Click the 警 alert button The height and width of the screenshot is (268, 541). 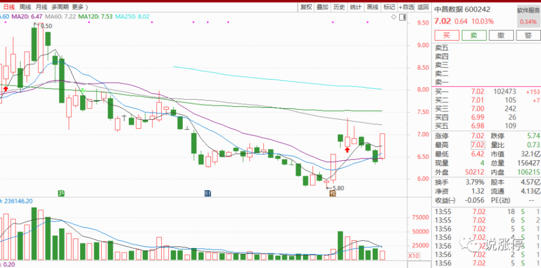[x=528, y=35]
